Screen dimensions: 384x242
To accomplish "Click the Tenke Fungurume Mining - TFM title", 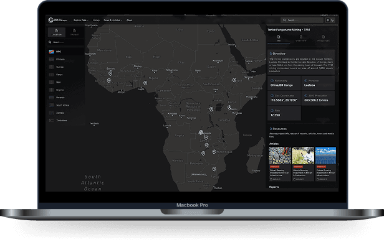I will click(x=289, y=30).
